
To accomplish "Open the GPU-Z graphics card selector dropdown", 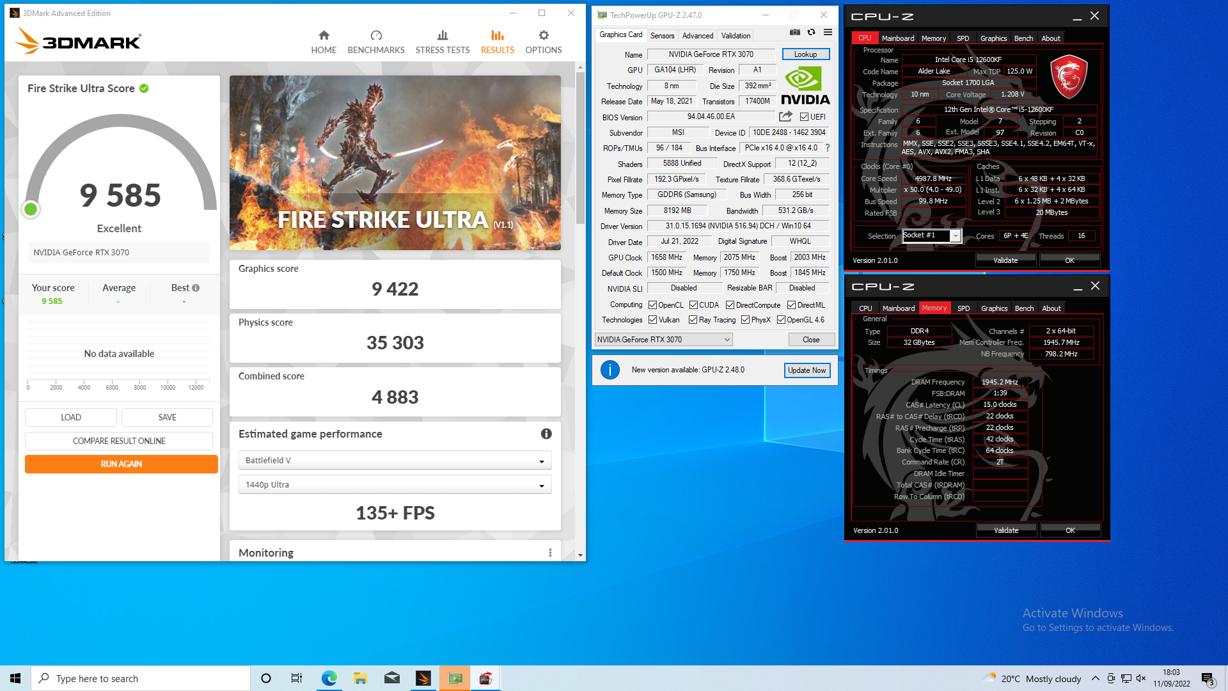I will tap(663, 340).
